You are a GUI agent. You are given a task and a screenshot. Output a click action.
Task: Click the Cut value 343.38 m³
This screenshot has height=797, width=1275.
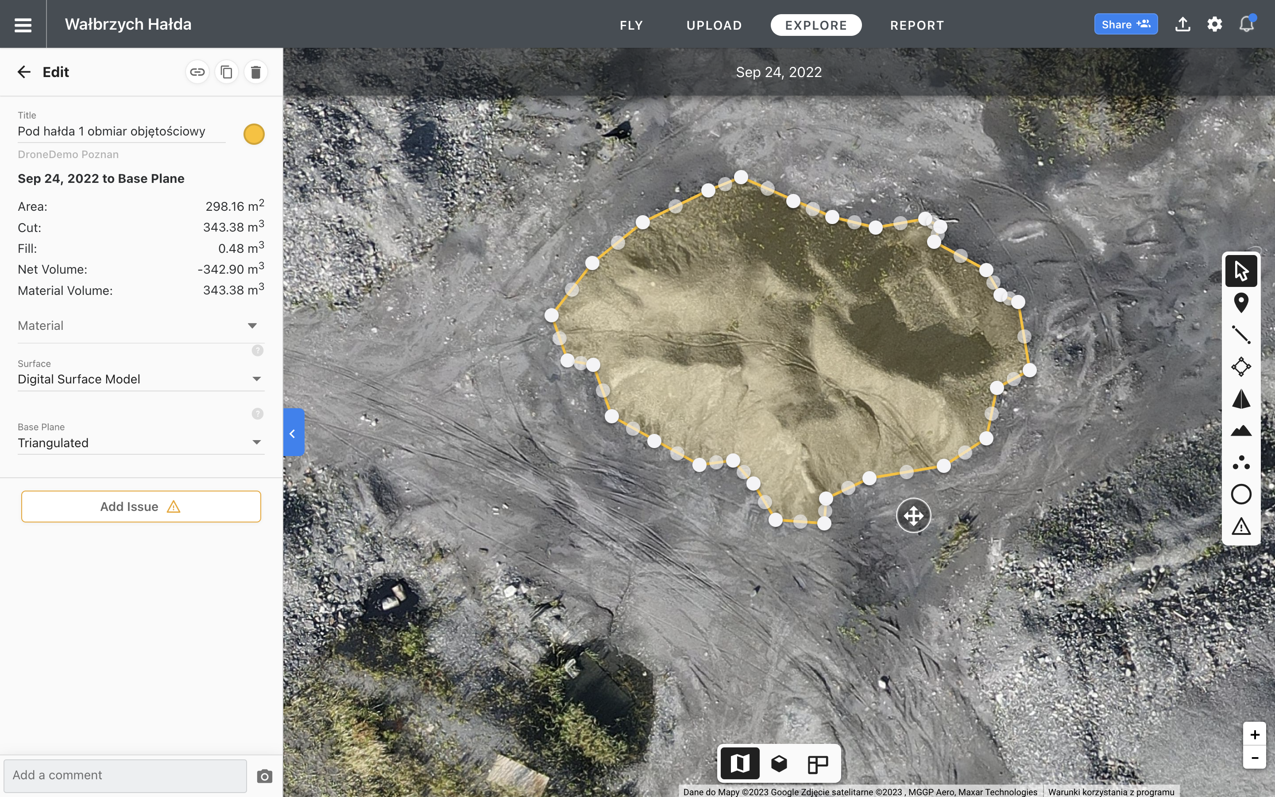(x=233, y=227)
